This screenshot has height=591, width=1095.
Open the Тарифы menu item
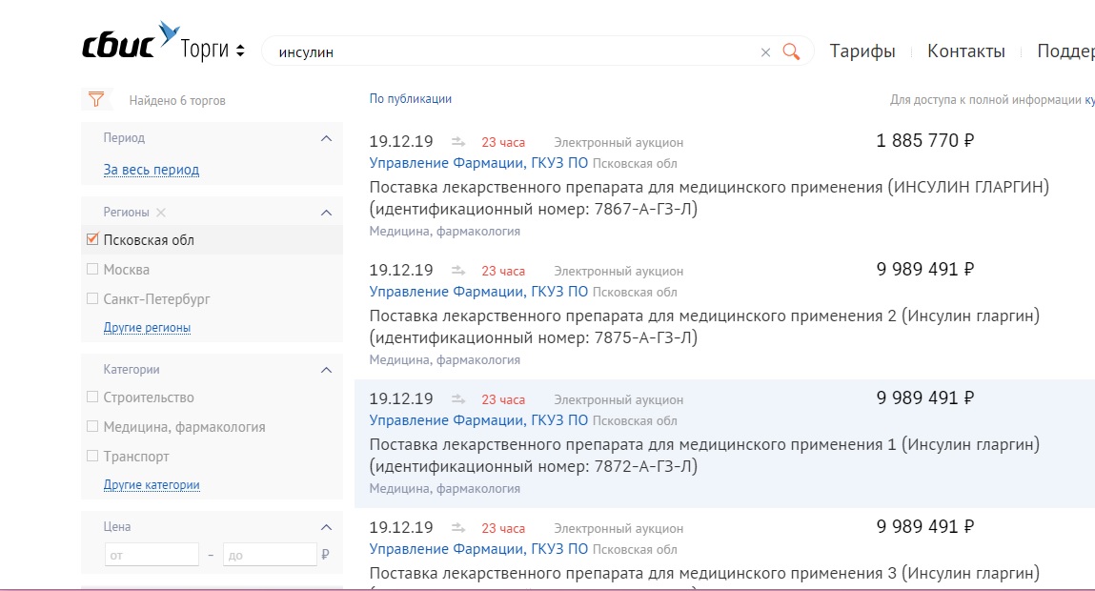862,51
